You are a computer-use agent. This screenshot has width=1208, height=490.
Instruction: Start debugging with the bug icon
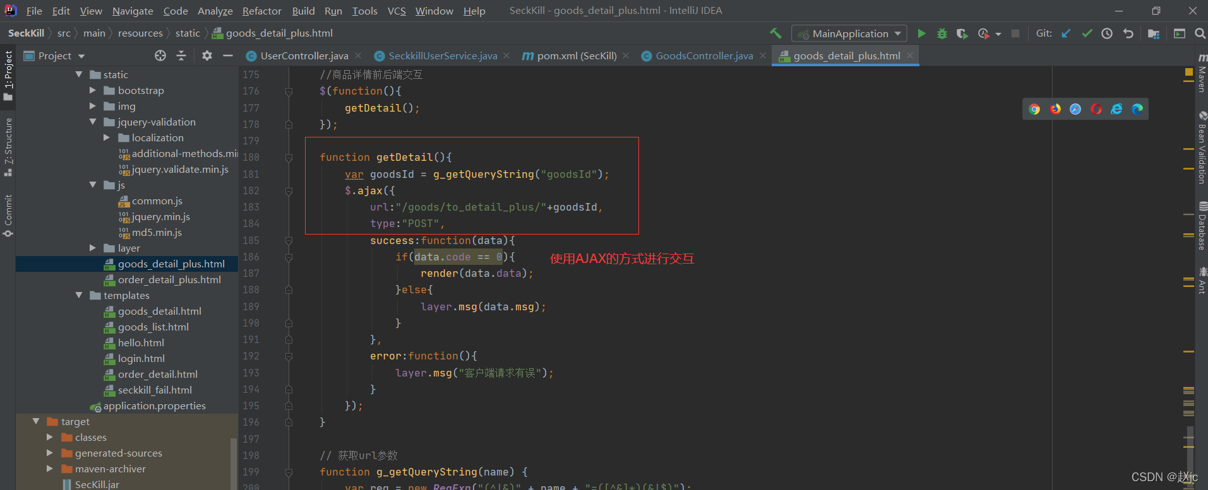coord(942,33)
